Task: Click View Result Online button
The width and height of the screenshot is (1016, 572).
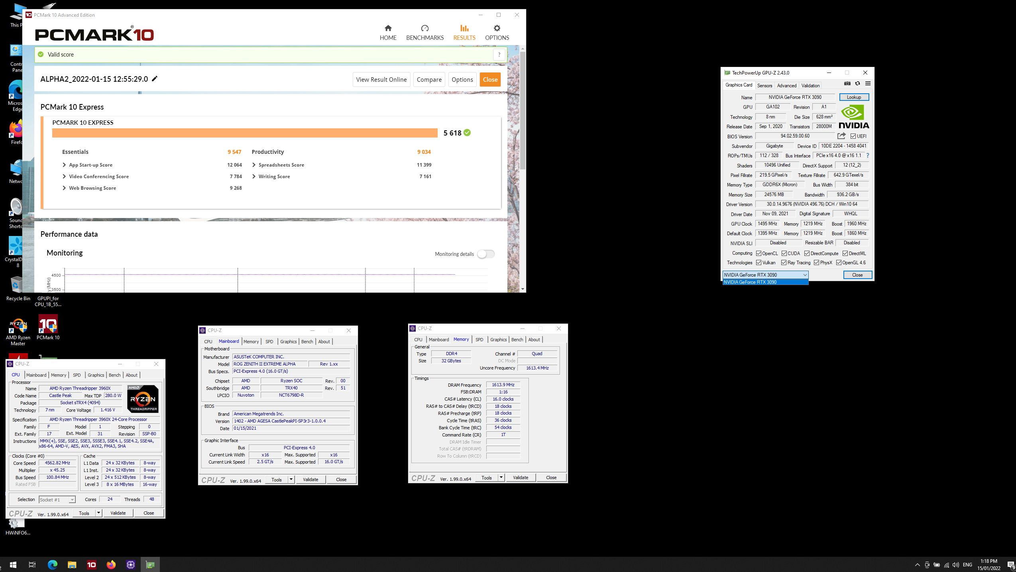Action: click(381, 80)
